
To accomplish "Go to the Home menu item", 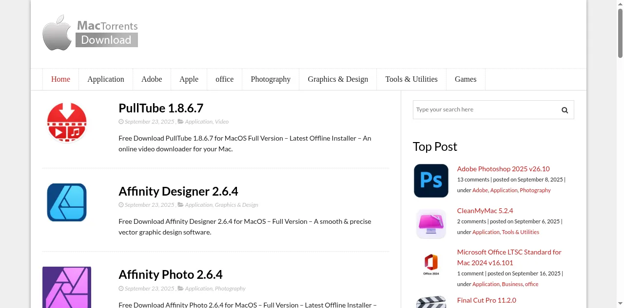I will click(61, 79).
